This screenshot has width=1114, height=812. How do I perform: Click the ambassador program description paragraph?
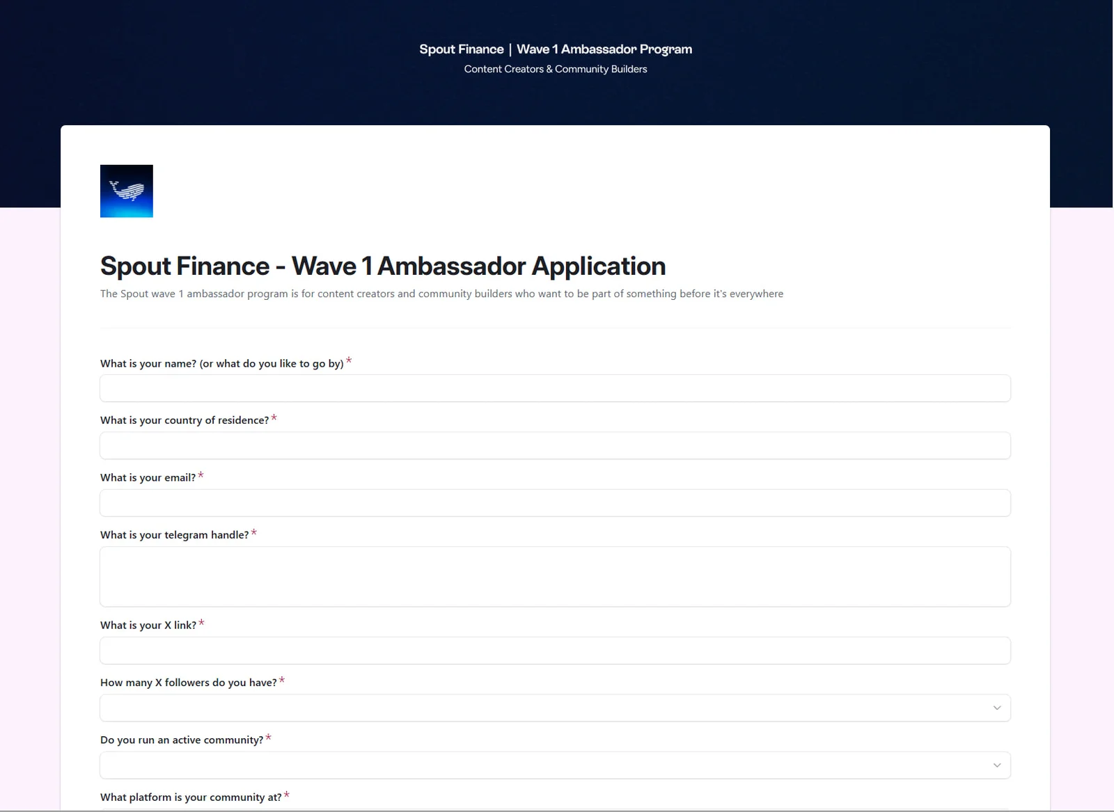tap(441, 294)
